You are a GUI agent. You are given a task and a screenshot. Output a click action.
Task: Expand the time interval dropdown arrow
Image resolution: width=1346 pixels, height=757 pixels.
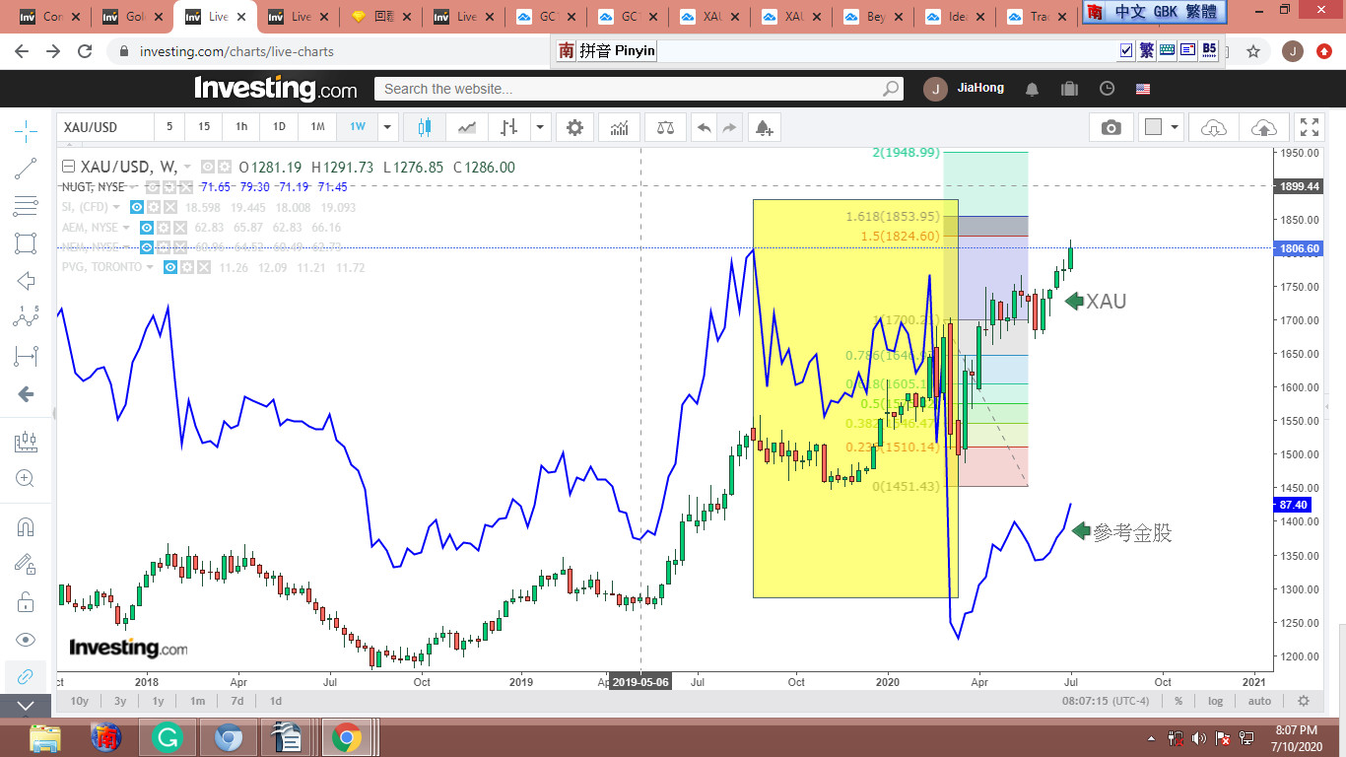387,127
